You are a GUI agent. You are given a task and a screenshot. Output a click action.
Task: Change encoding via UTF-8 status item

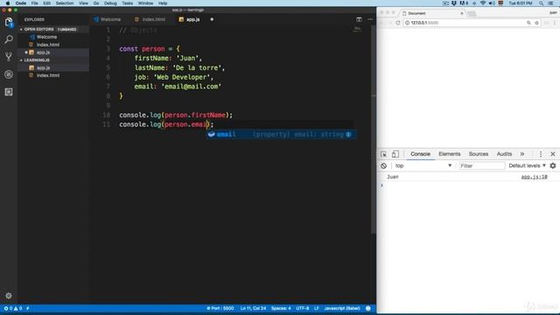coord(303,308)
